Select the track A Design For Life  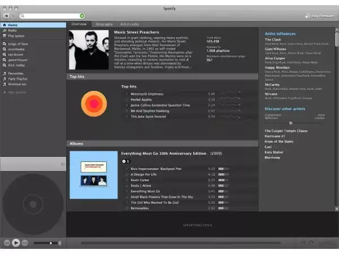pyautogui.click(x=144, y=174)
